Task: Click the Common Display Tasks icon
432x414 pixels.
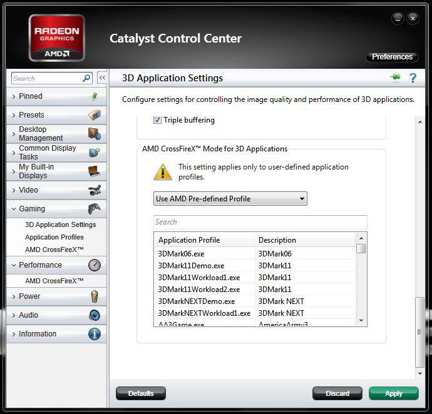Action: point(95,152)
